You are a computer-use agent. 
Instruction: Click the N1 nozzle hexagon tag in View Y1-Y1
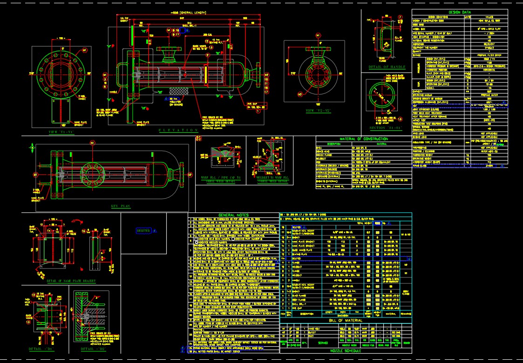click(84, 49)
